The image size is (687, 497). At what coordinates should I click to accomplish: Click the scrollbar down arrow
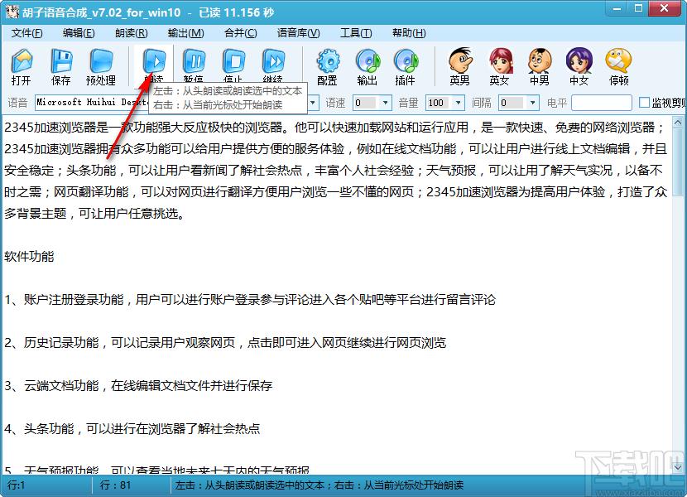[x=678, y=466]
